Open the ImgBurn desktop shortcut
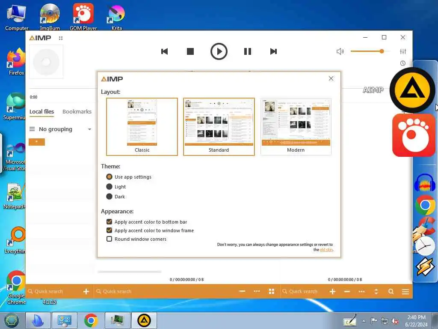 [50, 17]
